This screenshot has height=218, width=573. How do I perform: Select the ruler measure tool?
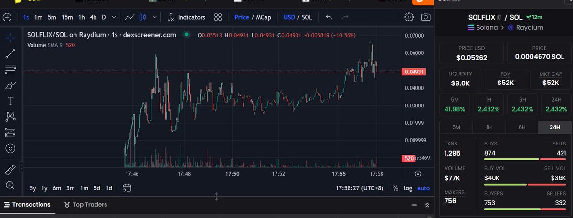(10, 169)
